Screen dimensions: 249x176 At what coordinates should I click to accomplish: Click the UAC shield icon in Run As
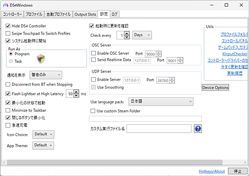[x=41, y=59]
